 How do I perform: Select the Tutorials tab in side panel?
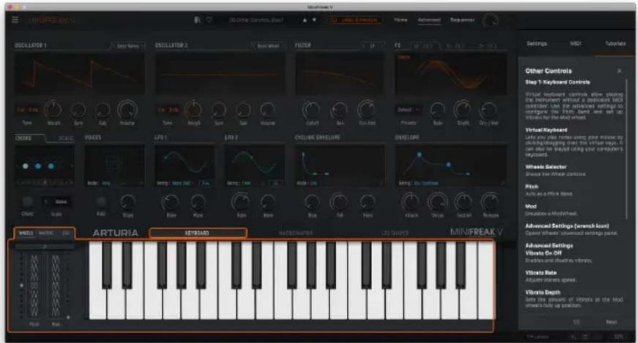[615, 43]
